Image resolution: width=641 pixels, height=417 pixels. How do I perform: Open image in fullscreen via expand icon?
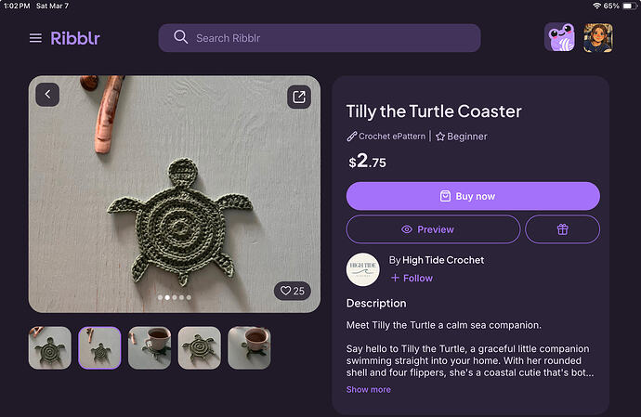(x=298, y=97)
